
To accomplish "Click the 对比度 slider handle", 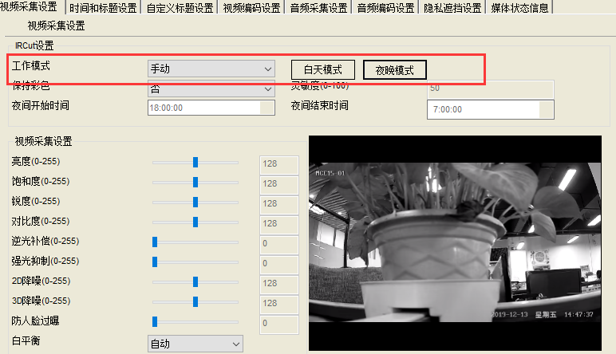I will 195,222.
